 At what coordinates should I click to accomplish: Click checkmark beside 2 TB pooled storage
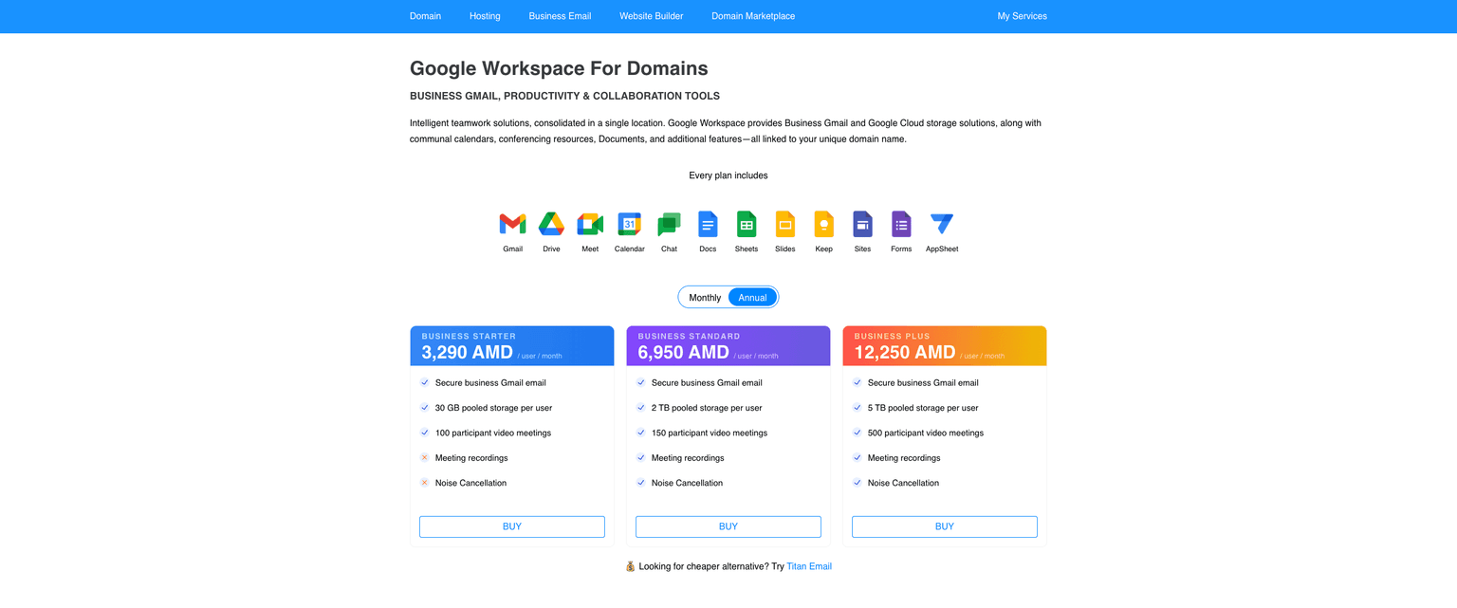point(640,407)
